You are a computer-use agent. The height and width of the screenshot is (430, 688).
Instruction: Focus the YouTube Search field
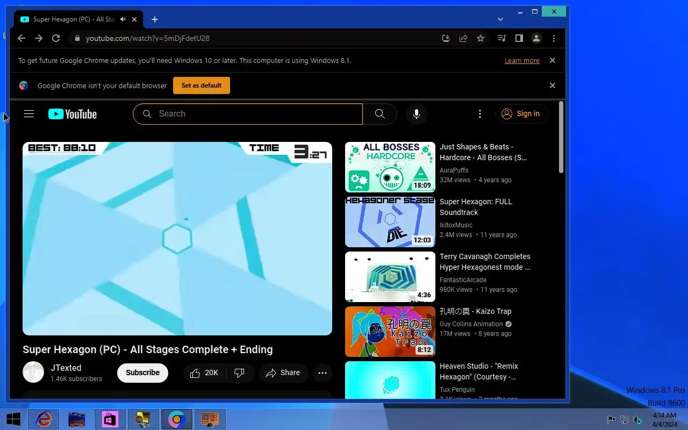pos(248,114)
